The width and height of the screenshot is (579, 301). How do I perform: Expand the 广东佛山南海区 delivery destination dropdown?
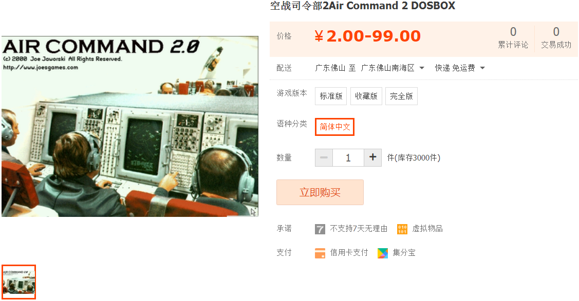[392, 68]
